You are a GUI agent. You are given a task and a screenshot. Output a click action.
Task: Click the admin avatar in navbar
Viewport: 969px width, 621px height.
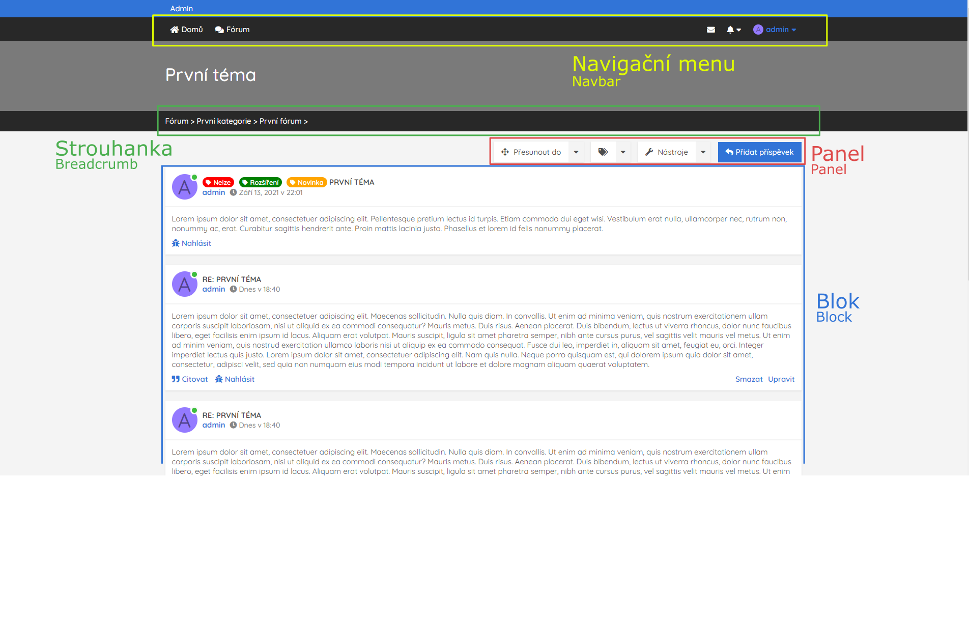tap(758, 30)
